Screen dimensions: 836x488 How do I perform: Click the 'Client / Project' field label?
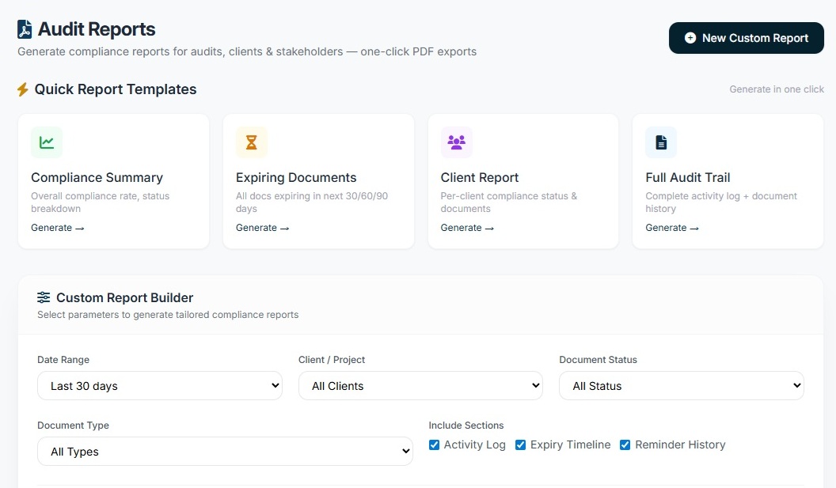click(x=332, y=360)
